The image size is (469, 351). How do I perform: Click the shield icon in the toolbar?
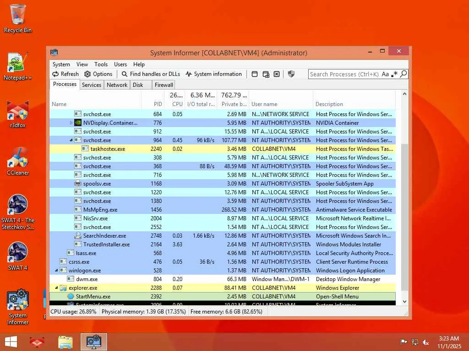pos(291,74)
